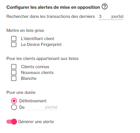Tick the Blanche list checkbox box

(x=14, y=78)
